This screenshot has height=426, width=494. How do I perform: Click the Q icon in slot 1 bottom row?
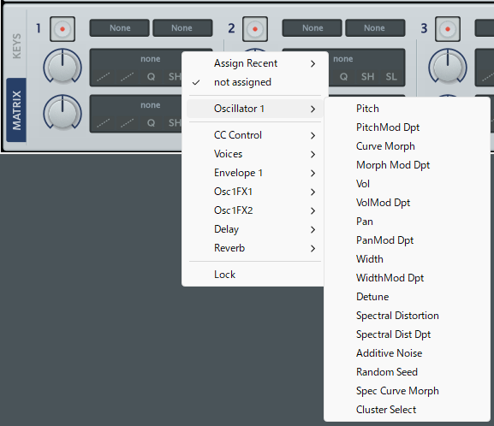[x=151, y=122]
